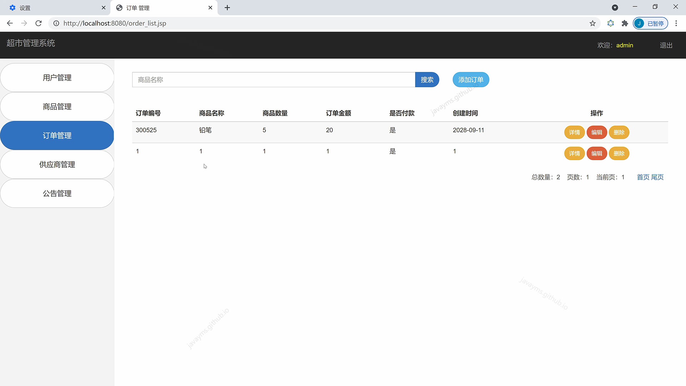Select 商品管理 in the sidebar

[x=57, y=107]
